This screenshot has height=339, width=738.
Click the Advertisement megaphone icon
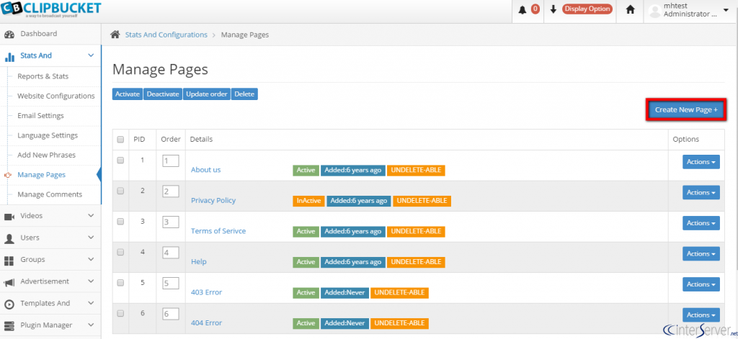(9, 282)
